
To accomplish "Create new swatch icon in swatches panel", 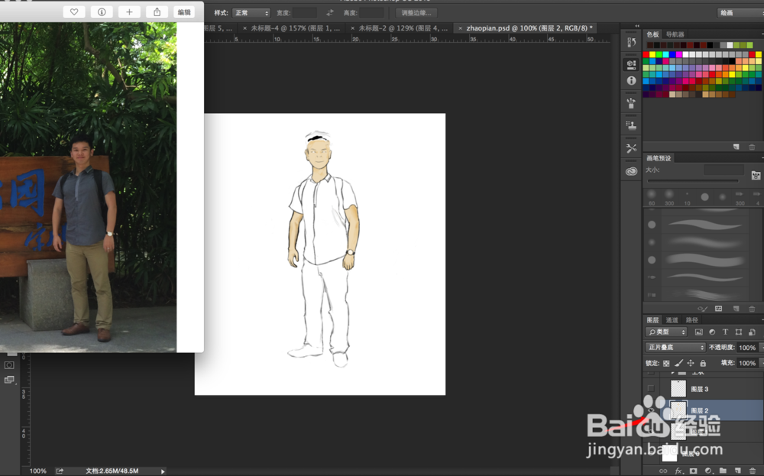I will (x=736, y=147).
